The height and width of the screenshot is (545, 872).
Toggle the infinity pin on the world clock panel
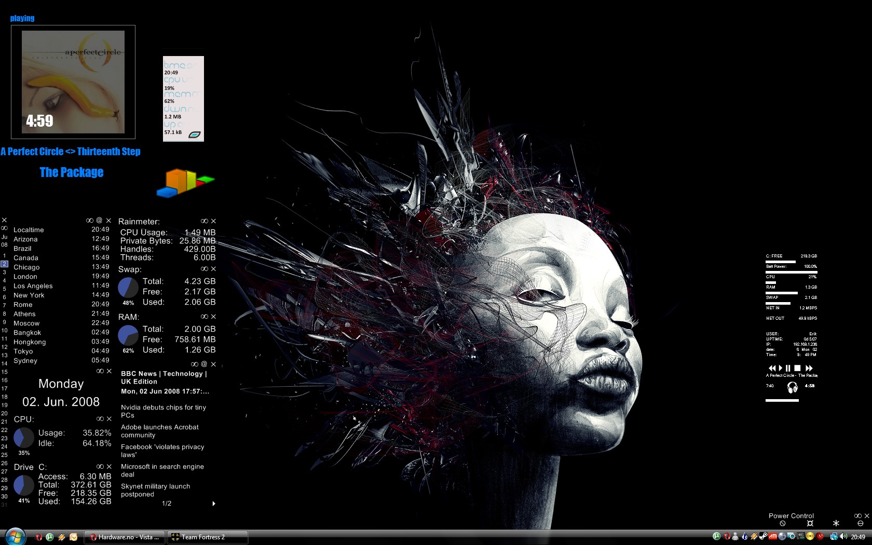pyautogui.click(x=90, y=221)
